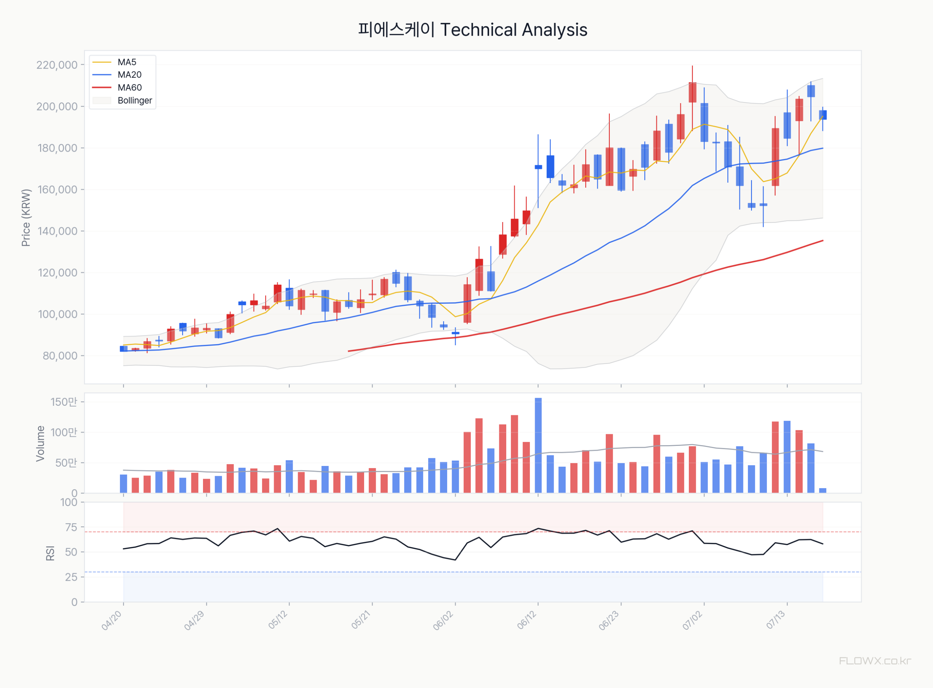The width and height of the screenshot is (933, 688).
Task: Click the 04/29 date label
Action: click(194, 621)
